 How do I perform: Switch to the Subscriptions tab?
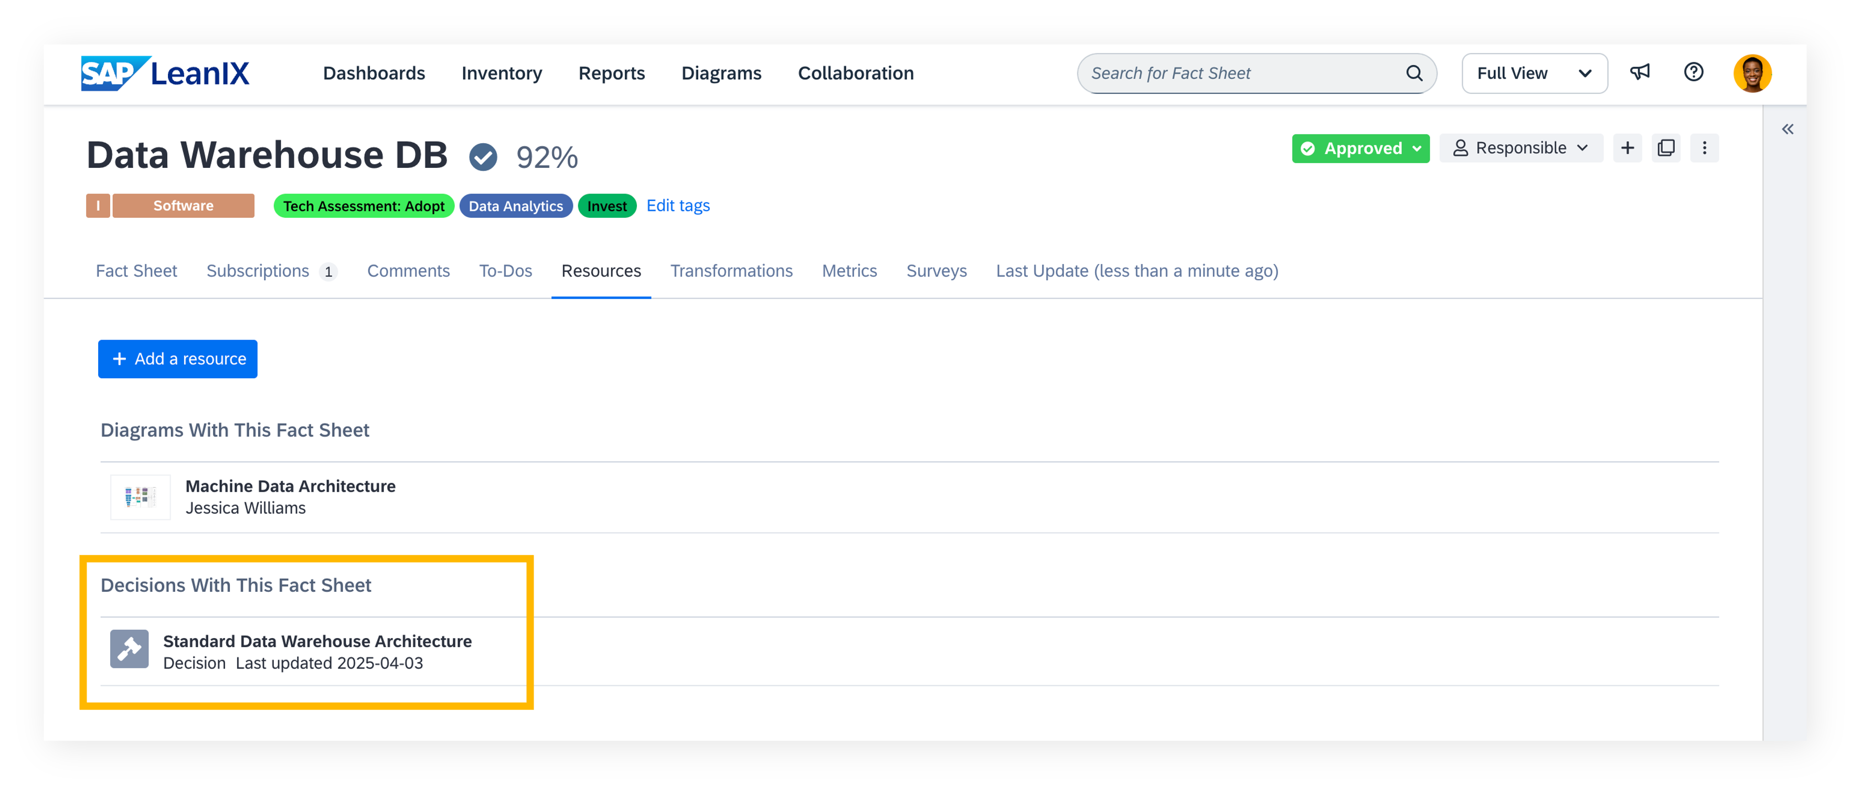pos(272,271)
